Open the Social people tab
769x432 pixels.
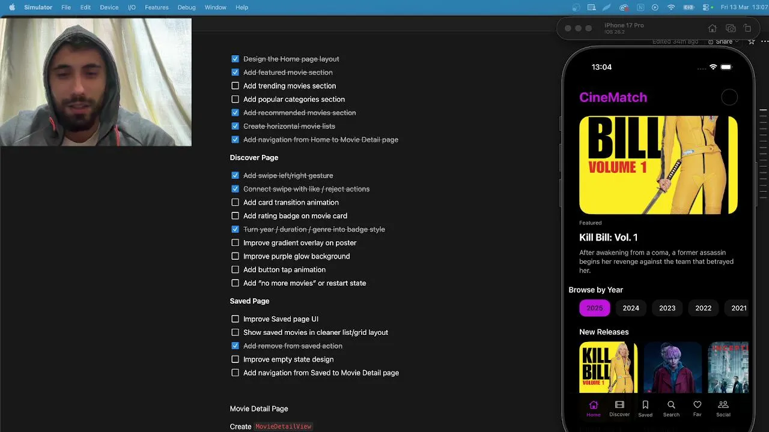click(x=723, y=408)
